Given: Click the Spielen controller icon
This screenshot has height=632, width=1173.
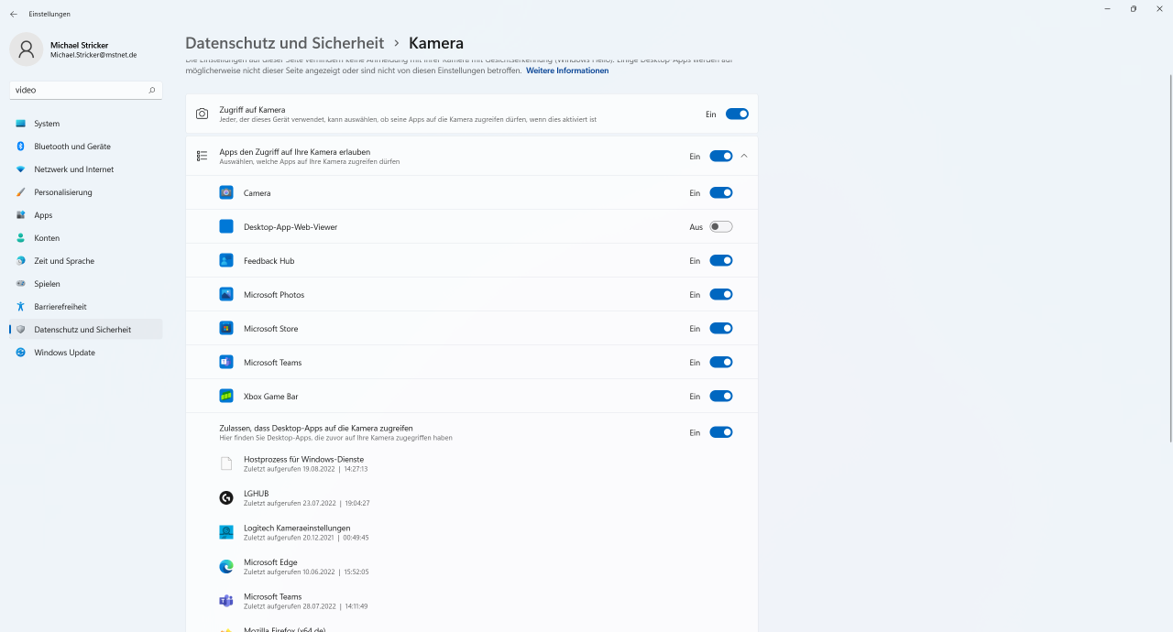Looking at the screenshot, I should 20,284.
